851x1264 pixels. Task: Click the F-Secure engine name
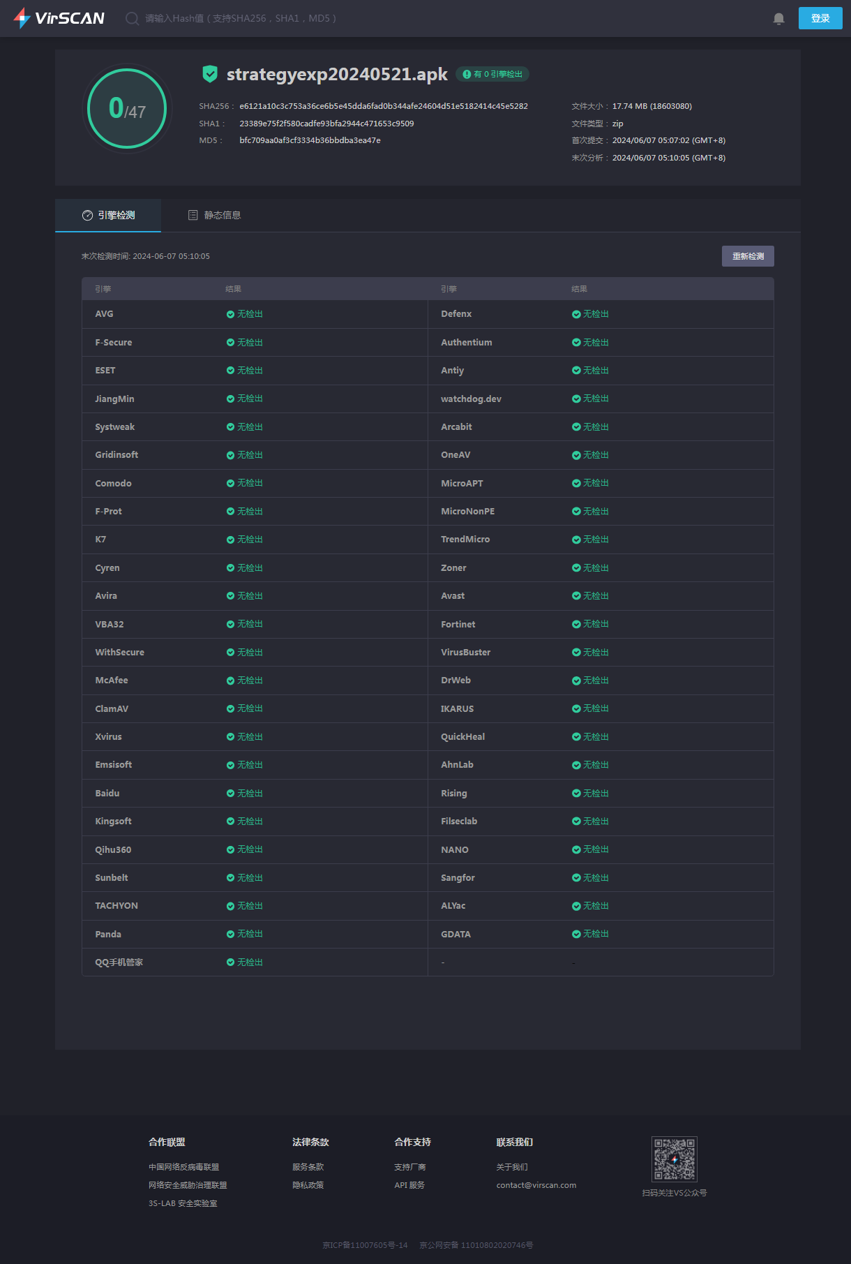point(114,343)
